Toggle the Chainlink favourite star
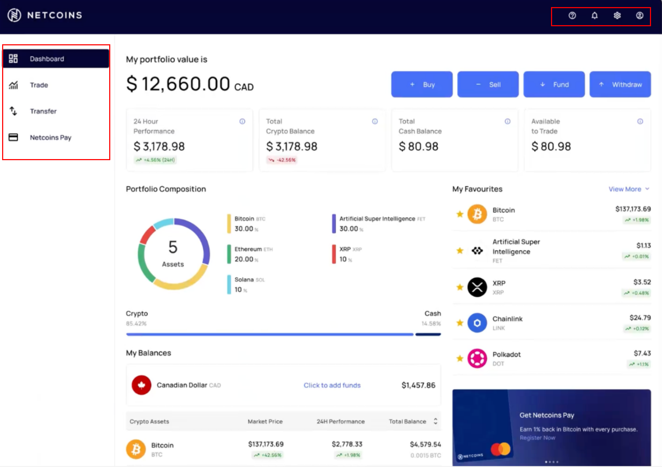The height and width of the screenshot is (467, 662). click(x=460, y=323)
